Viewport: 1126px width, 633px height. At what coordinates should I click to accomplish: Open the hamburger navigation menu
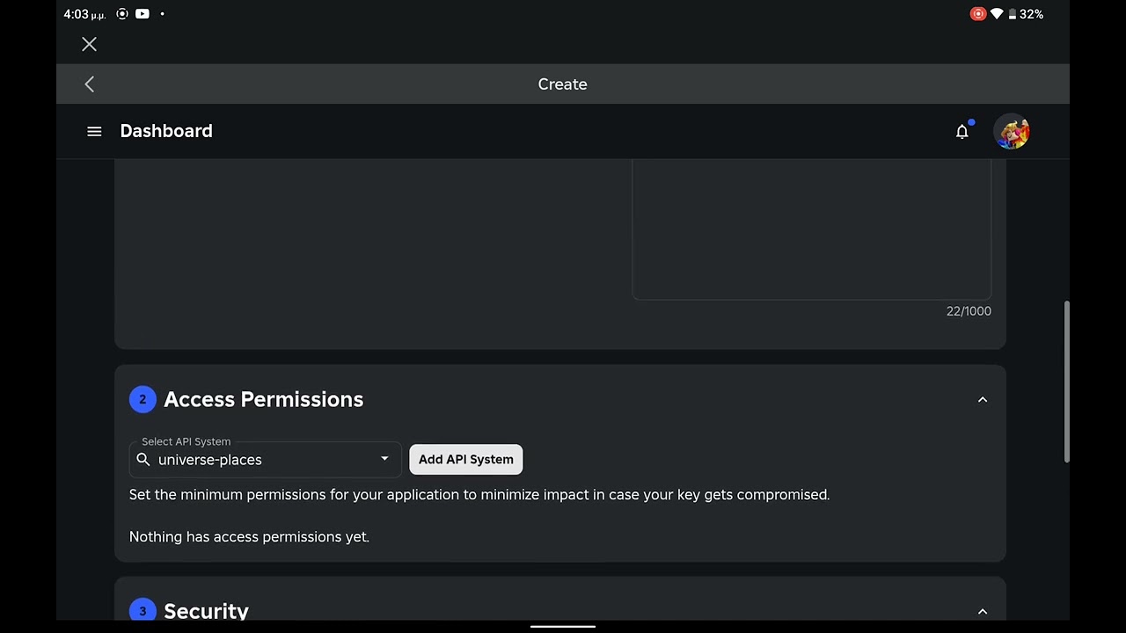tap(94, 131)
